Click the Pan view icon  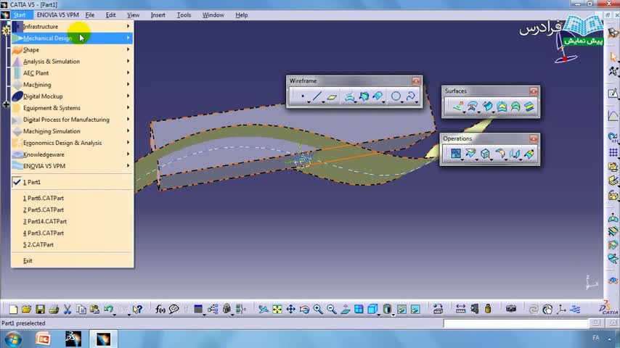[290, 310]
